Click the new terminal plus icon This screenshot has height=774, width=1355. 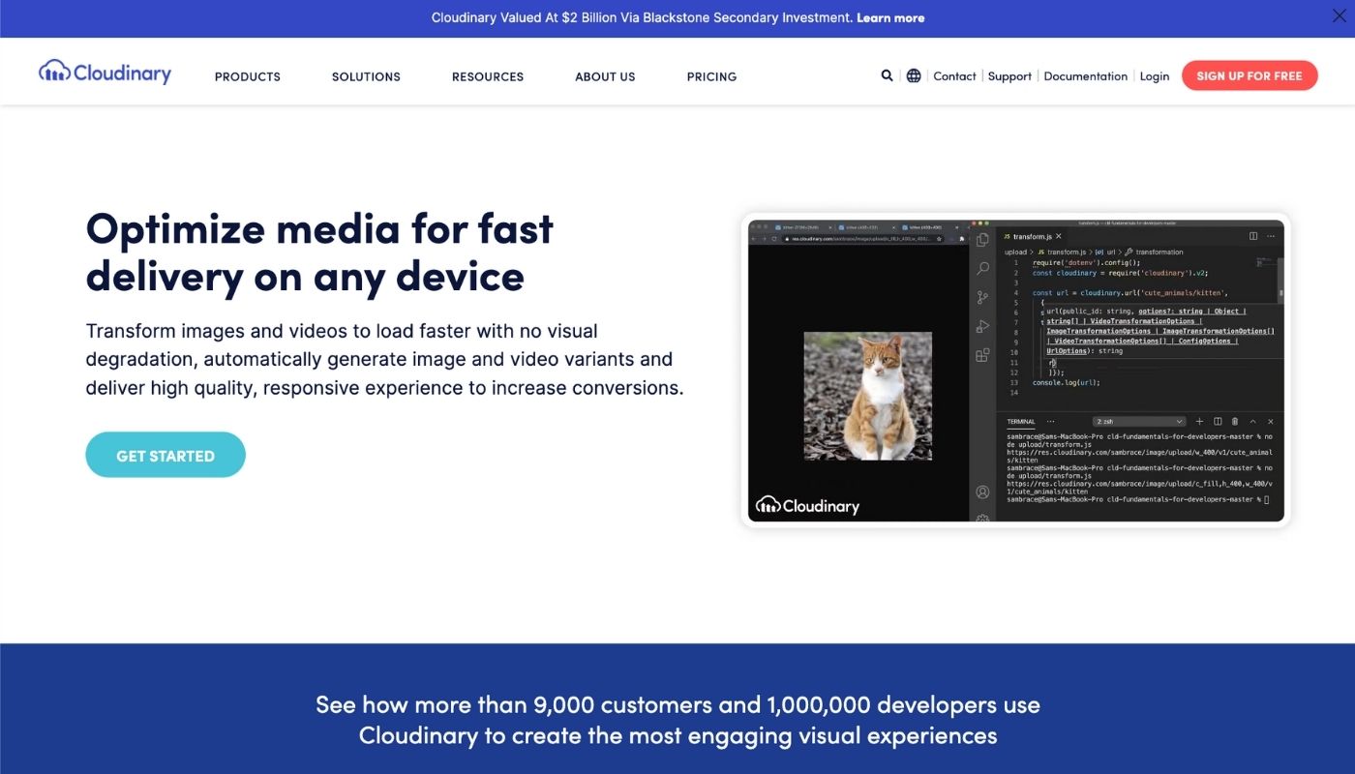coord(1200,422)
